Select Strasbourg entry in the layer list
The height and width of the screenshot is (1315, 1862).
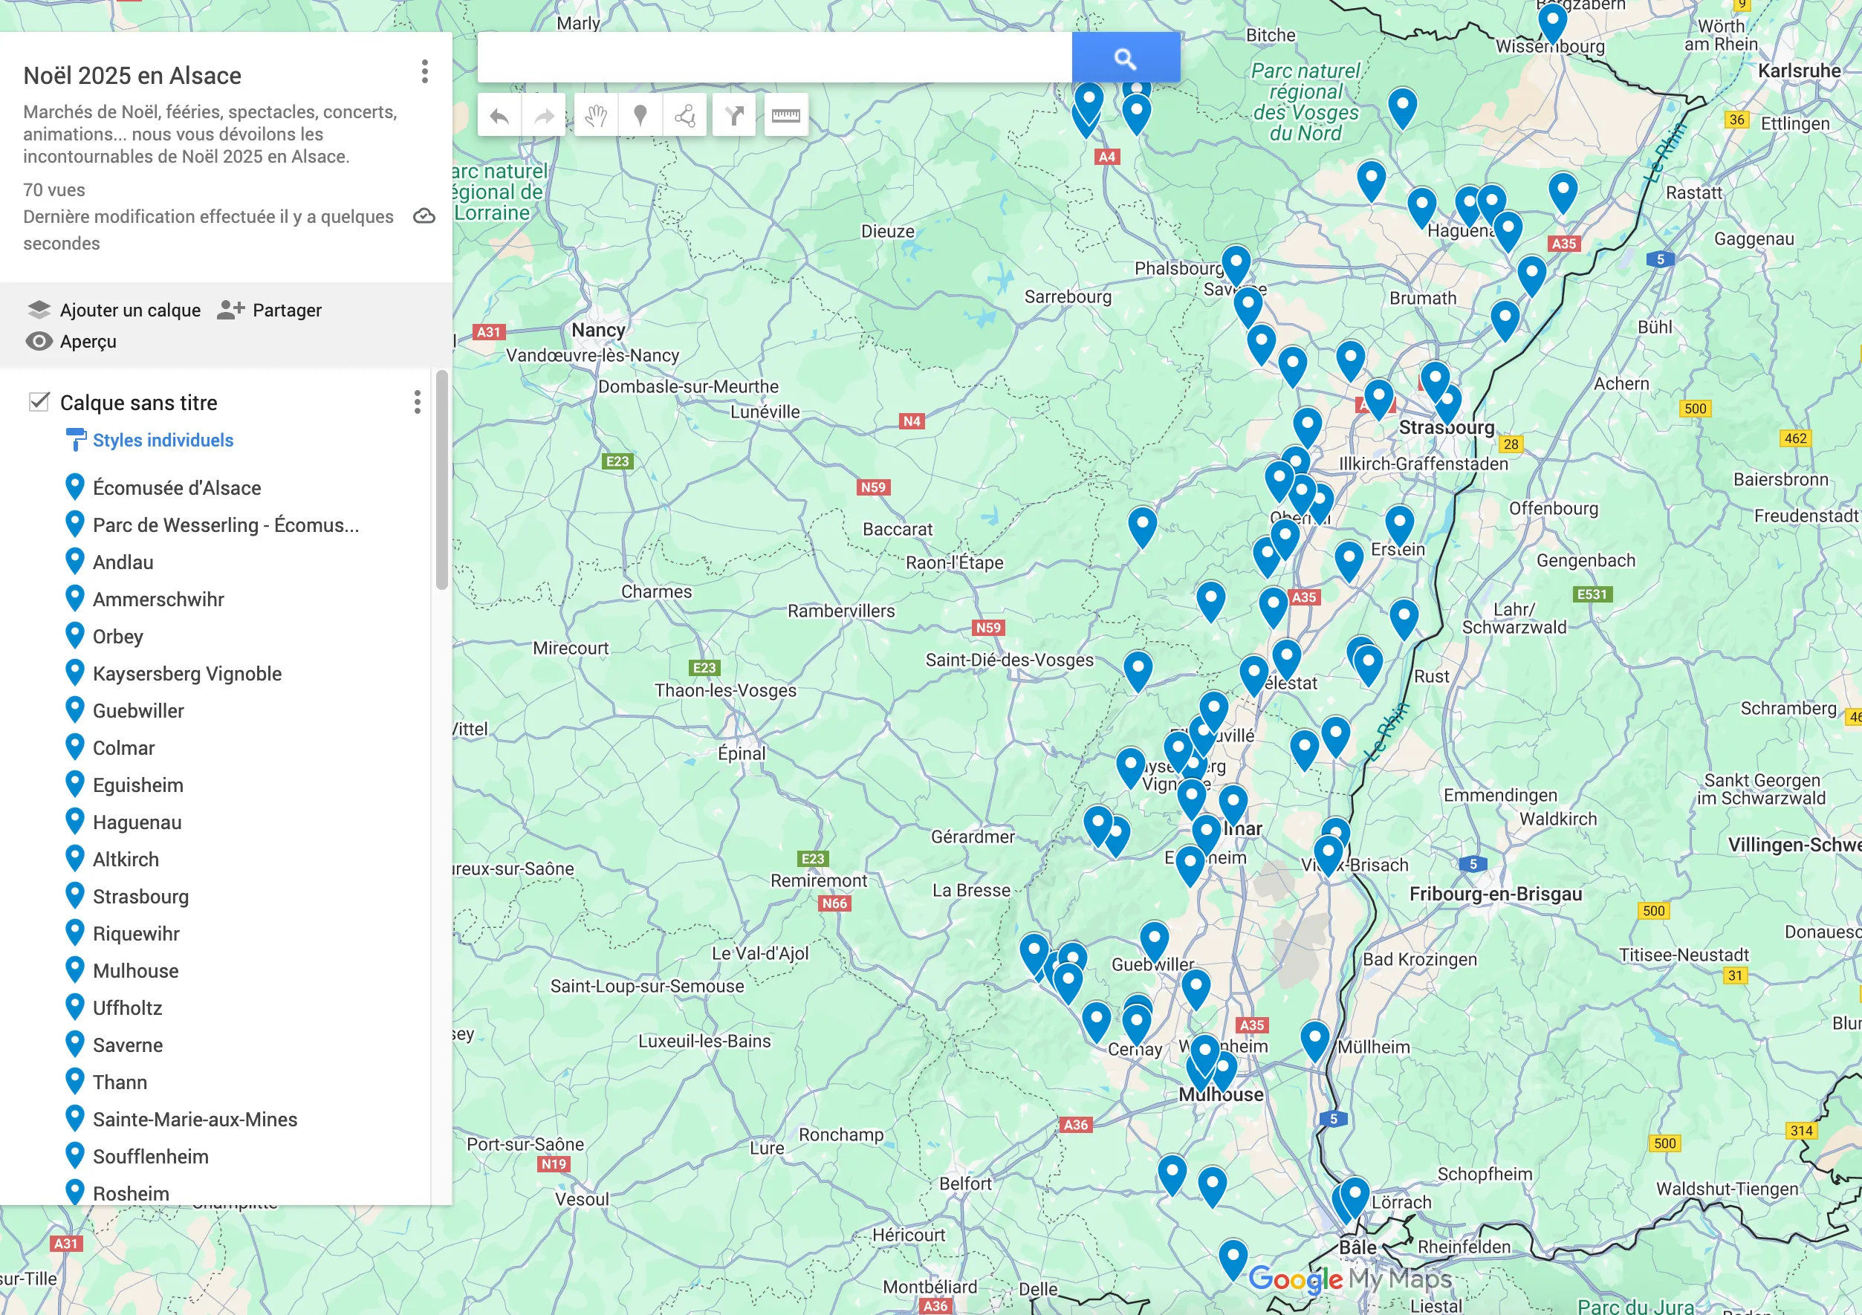tap(140, 897)
